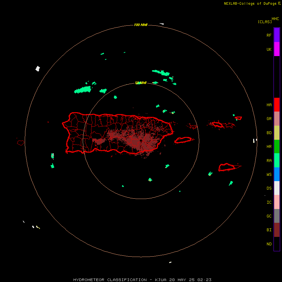Click the HA red legend swatch

(277, 105)
